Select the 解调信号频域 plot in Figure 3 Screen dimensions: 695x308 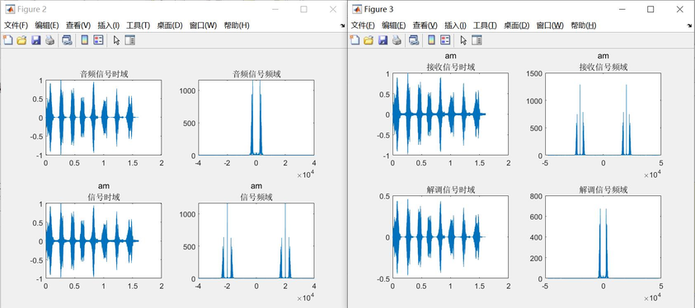tap(603, 237)
